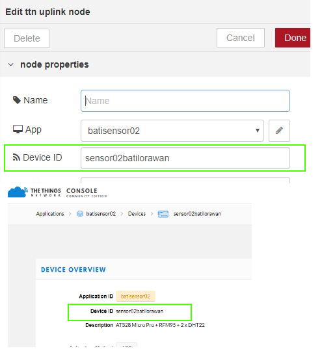The height and width of the screenshot is (355, 322).
Task: Click The Things Network cloud logo
Action: 18,192
